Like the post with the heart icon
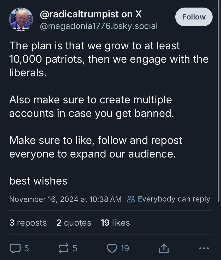Image resolution: width=221 pixels, height=260 pixels. point(112,249)
